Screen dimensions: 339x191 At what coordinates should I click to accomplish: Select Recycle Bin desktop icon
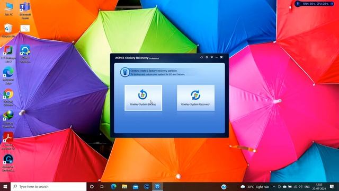(x=8, y=31)
